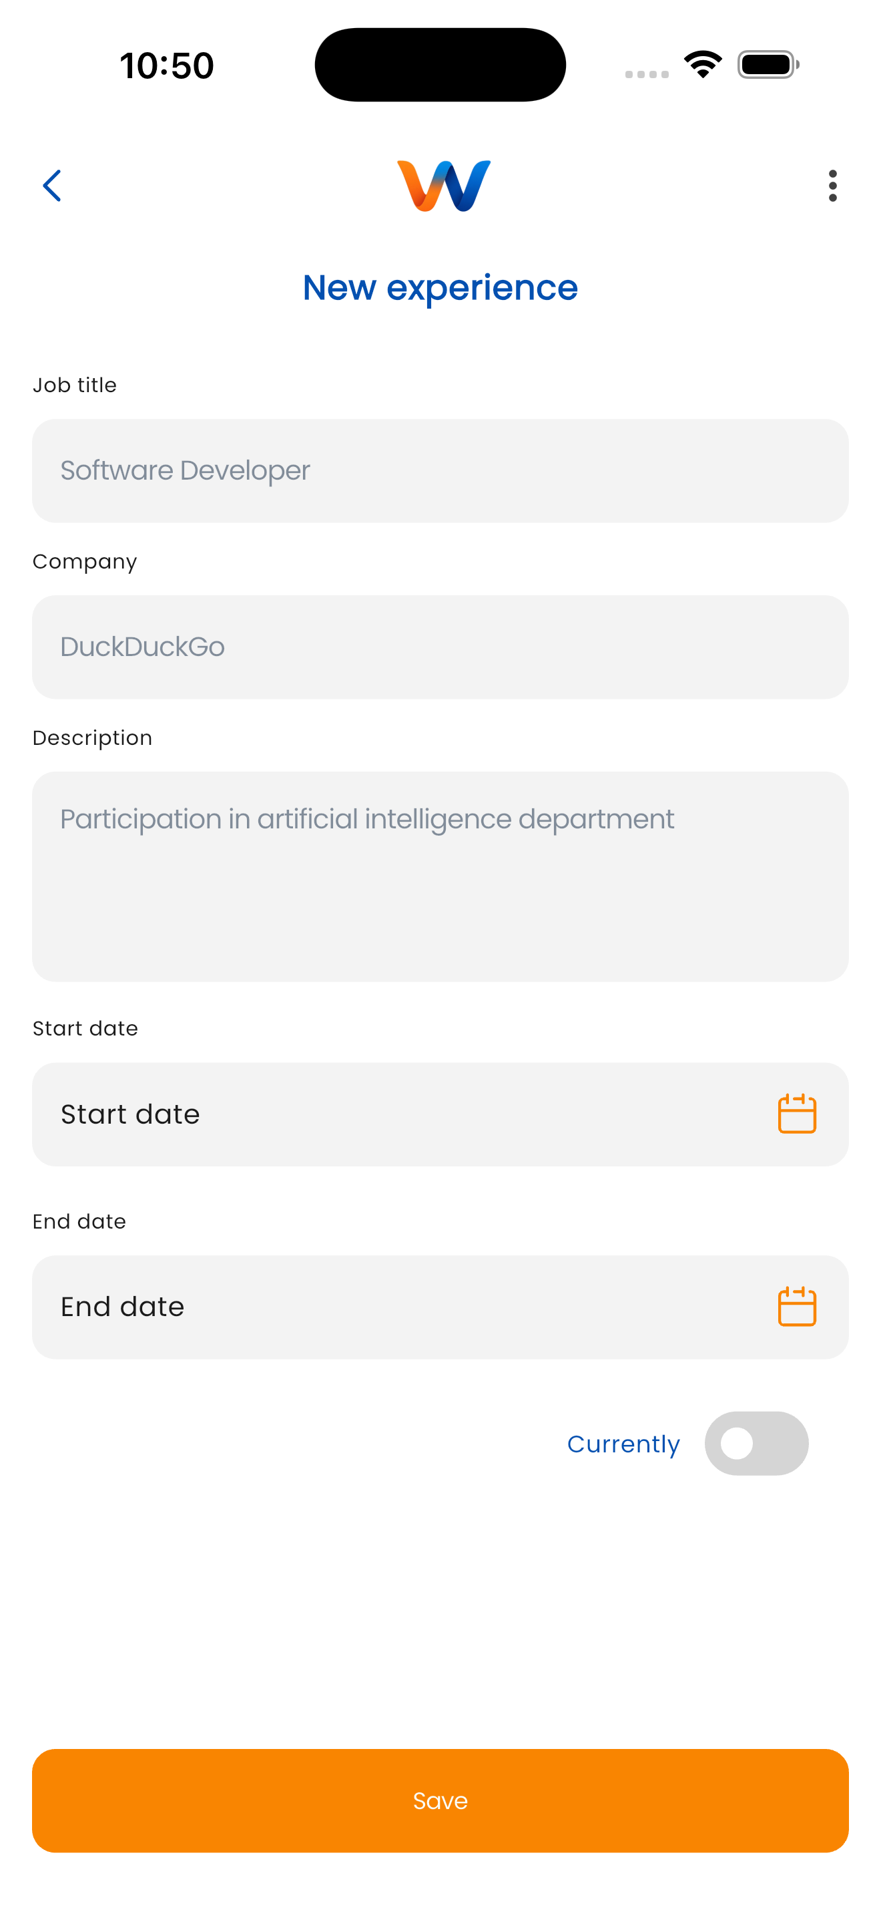This screenshot has height=1916, width=881.
Task: Open the three-dot more options menu
Action: 832,186
